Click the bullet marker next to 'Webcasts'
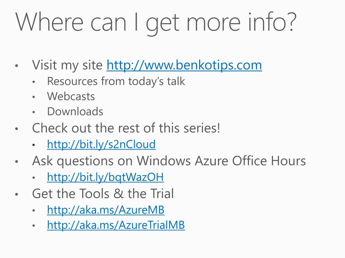This screenshot has height=258, width=345. (x=33, y=97)
